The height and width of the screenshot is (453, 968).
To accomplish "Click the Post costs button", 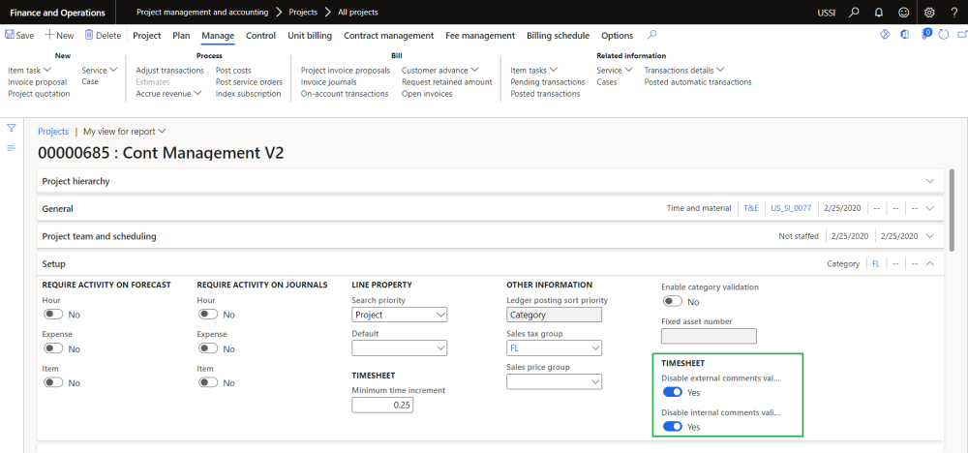I will (233, 71).
